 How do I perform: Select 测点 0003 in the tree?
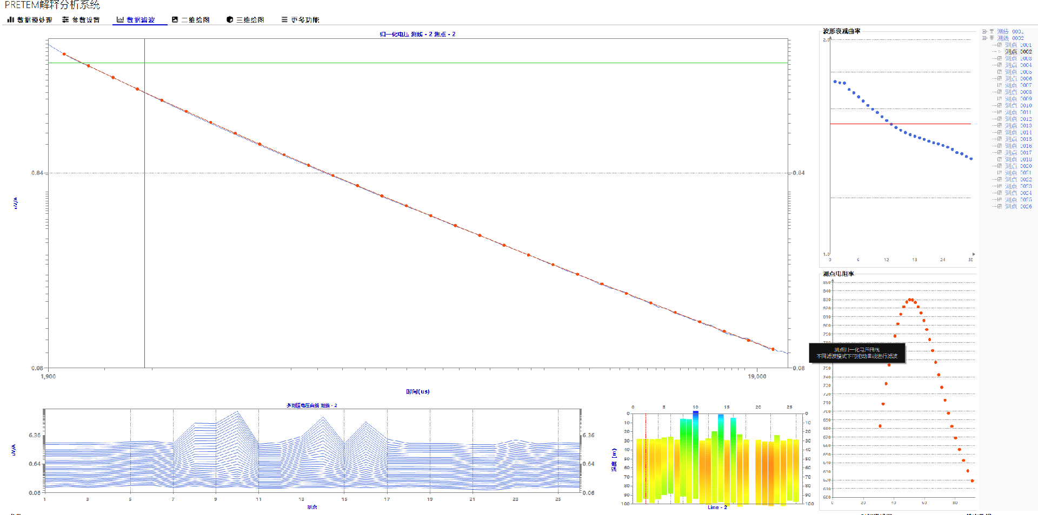pos(1018,59)
